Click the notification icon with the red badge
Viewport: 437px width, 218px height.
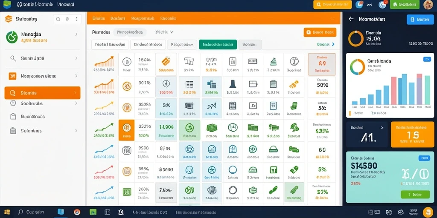[x=383, y=4]
